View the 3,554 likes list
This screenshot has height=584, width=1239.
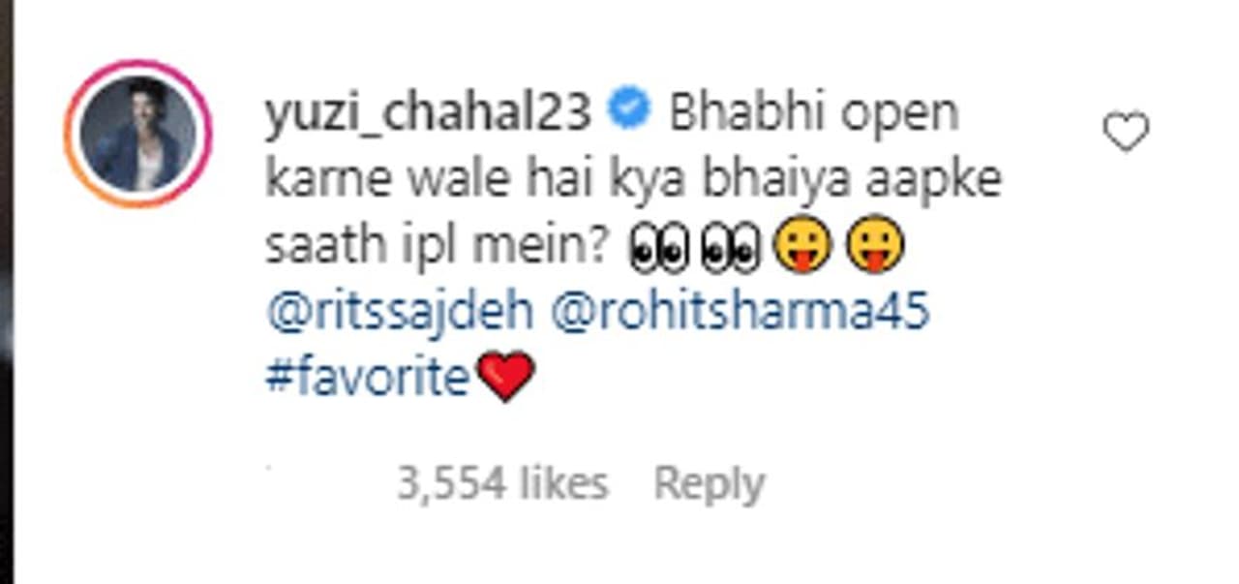[502, 482]
